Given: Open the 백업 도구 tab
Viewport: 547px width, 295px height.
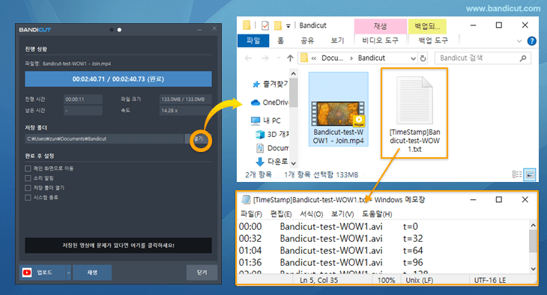Looking at the screenshot, I should click(x=433, y=40).
